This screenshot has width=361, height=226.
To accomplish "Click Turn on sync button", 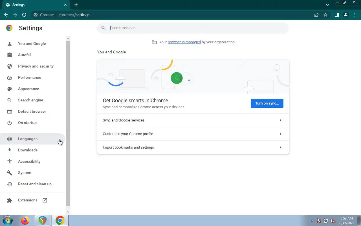I will pyautogui.click(x=267, y=103).
